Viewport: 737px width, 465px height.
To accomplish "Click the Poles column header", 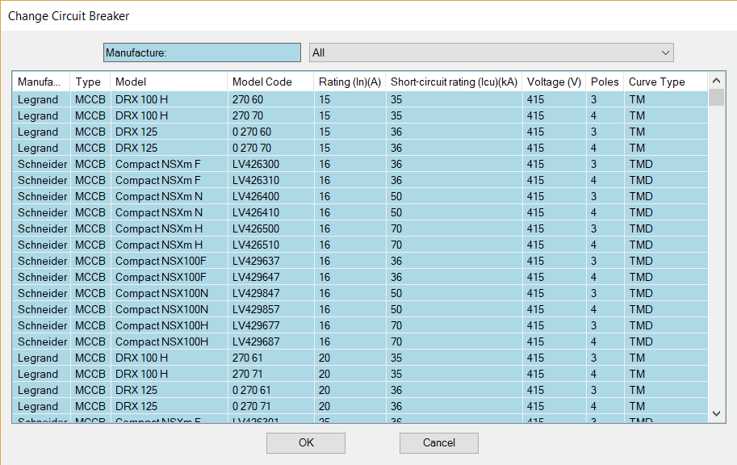I will 605,82.
